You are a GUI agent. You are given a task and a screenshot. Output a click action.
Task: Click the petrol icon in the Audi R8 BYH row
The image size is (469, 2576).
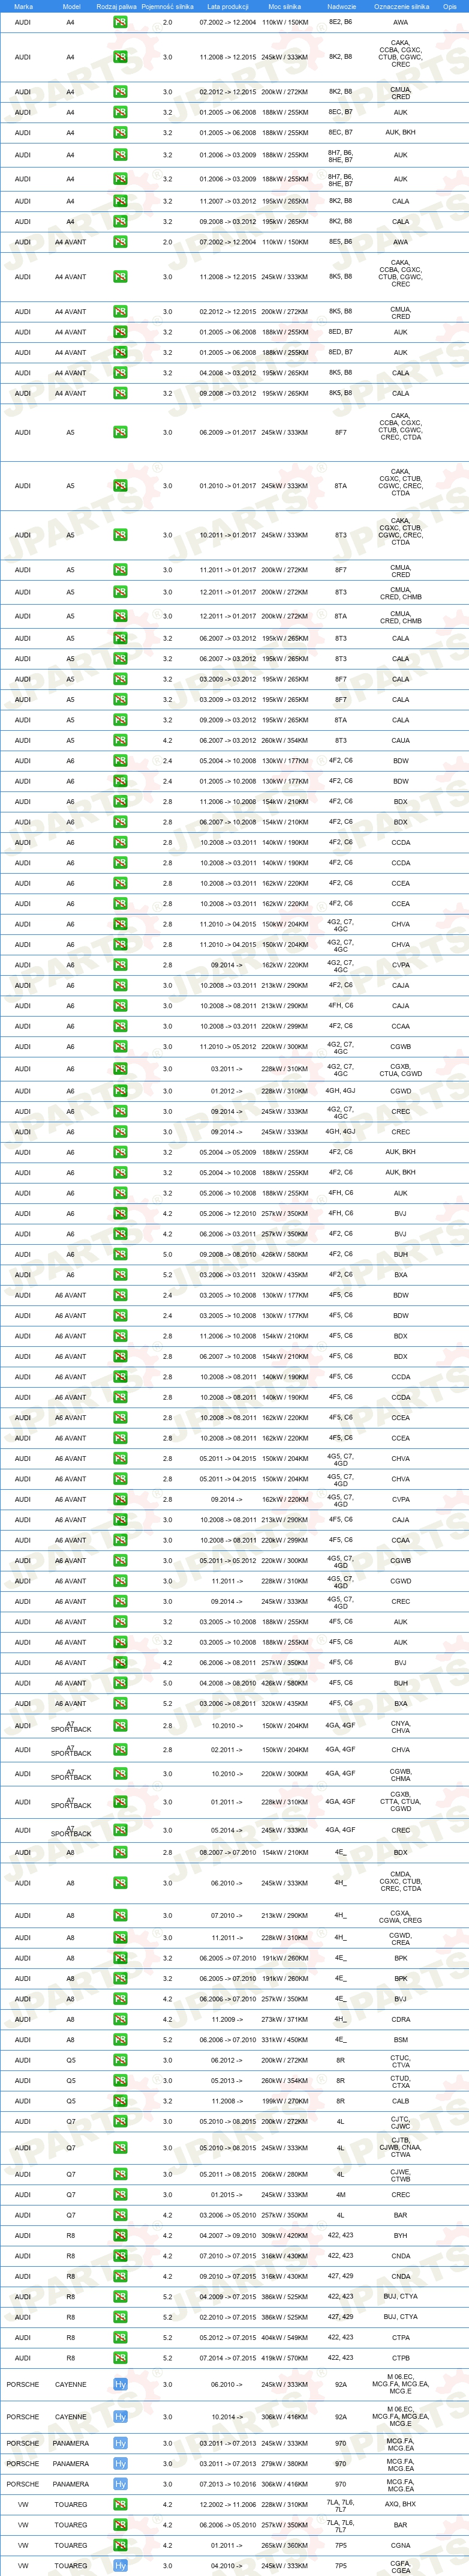point(120,2236)
